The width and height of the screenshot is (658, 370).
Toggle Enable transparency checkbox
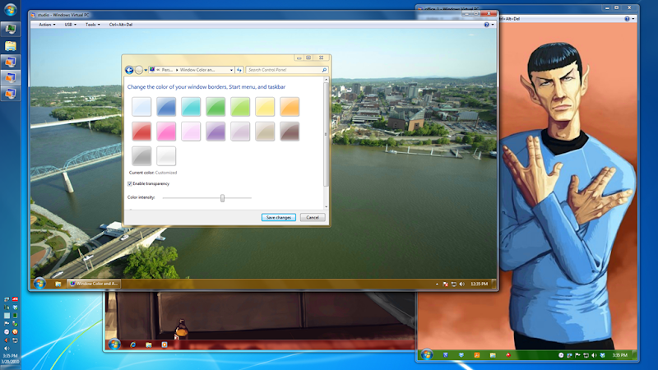tap(130, 183)
